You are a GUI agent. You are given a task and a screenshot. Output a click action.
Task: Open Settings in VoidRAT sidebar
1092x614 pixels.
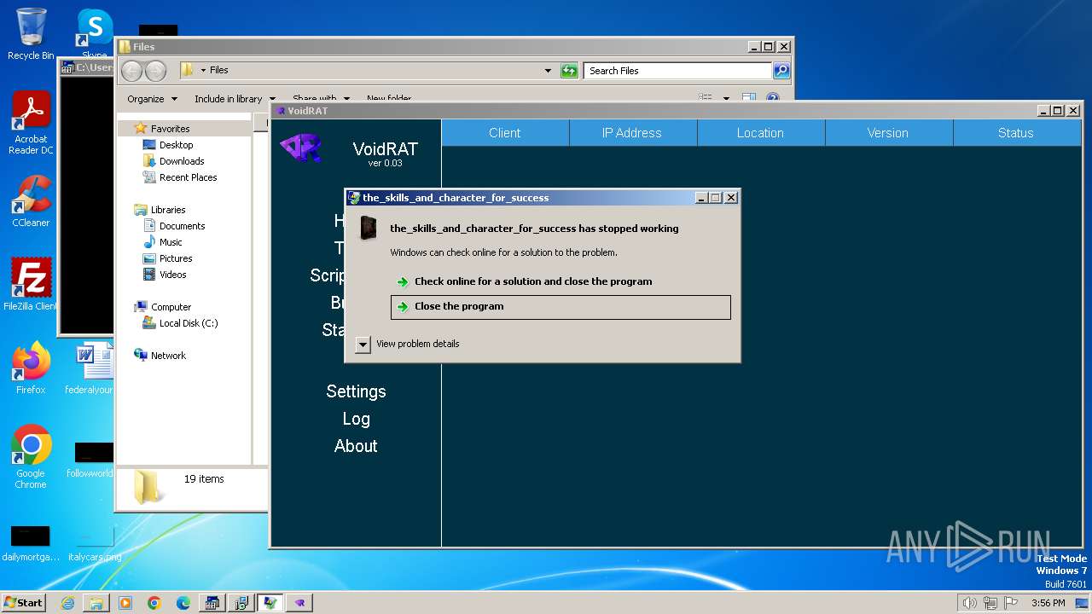coord(356,391)
